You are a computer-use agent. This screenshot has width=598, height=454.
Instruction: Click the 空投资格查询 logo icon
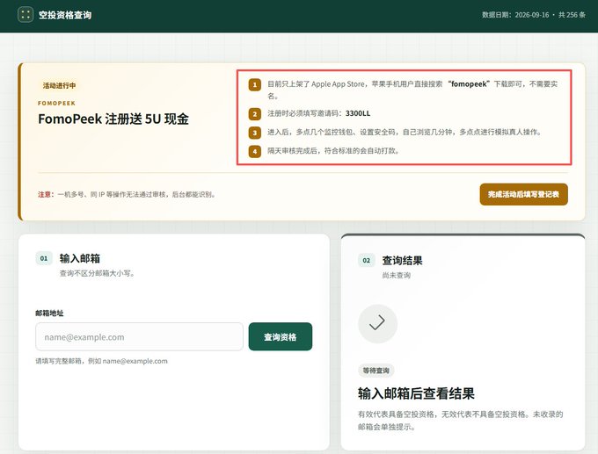coord(26,15)
